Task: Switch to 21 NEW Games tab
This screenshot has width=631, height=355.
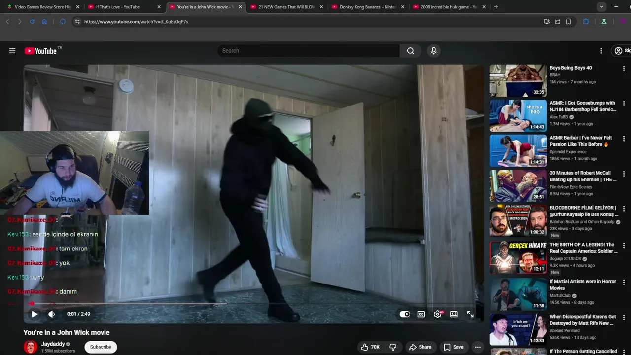Action: [286, 7]
